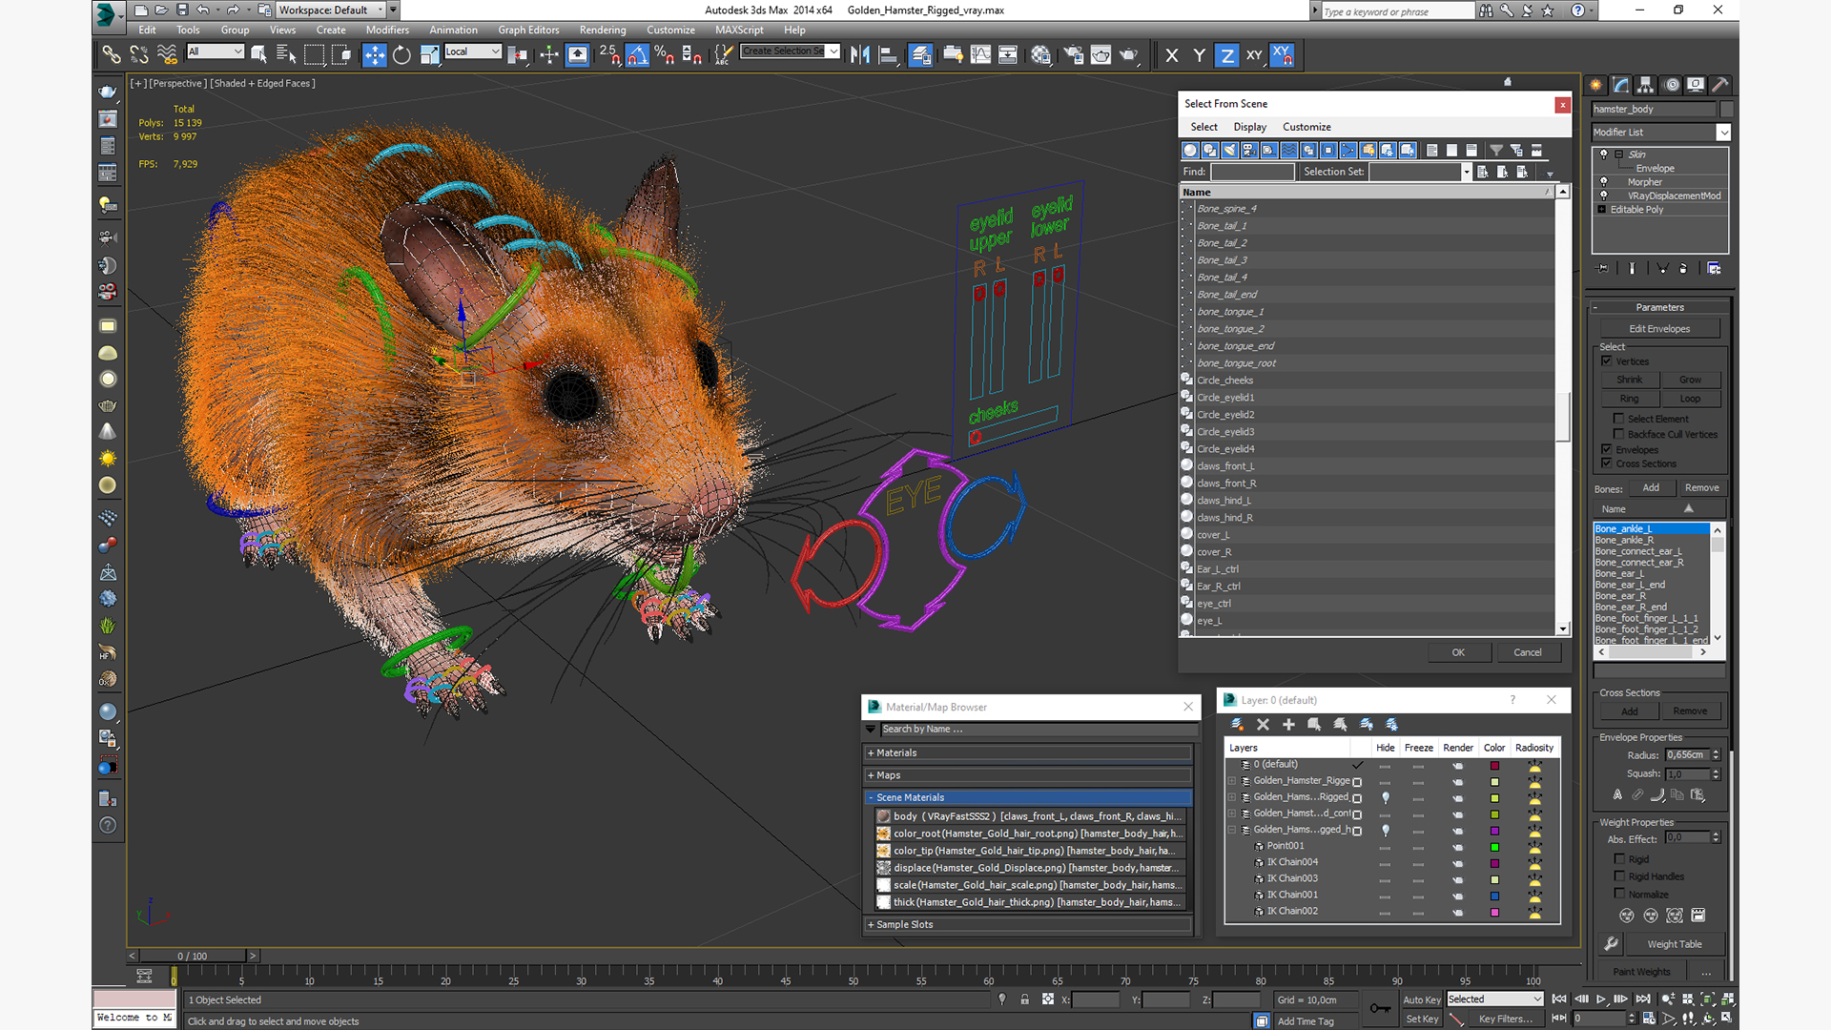Enable Backface Cull Vertices checkbox
The width and height of the screenshot is (1831, 1030).
pyautogui.click(x=1618, y=434)
